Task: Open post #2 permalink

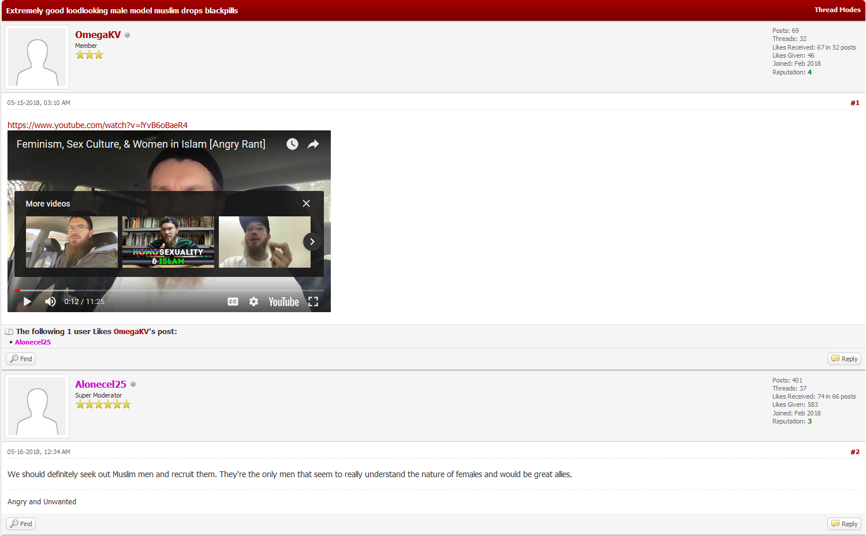Action: tap(855, 452)
